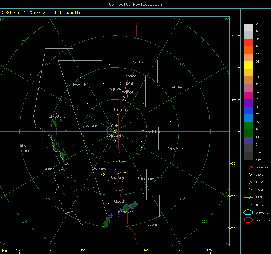Click the yellow diamond marker above Calgary label
This screenshot has width=271, height=254.
click(119, 174)
